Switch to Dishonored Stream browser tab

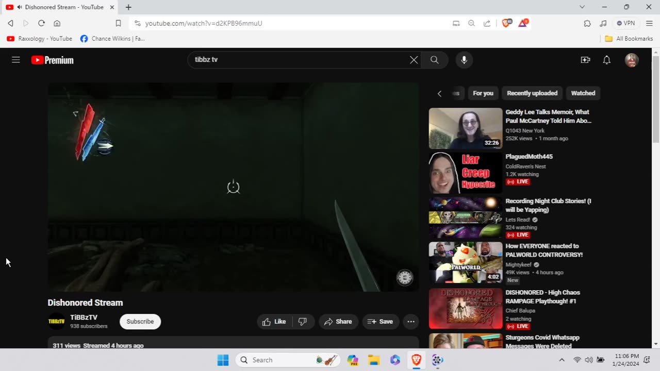[x=61, y=7]
